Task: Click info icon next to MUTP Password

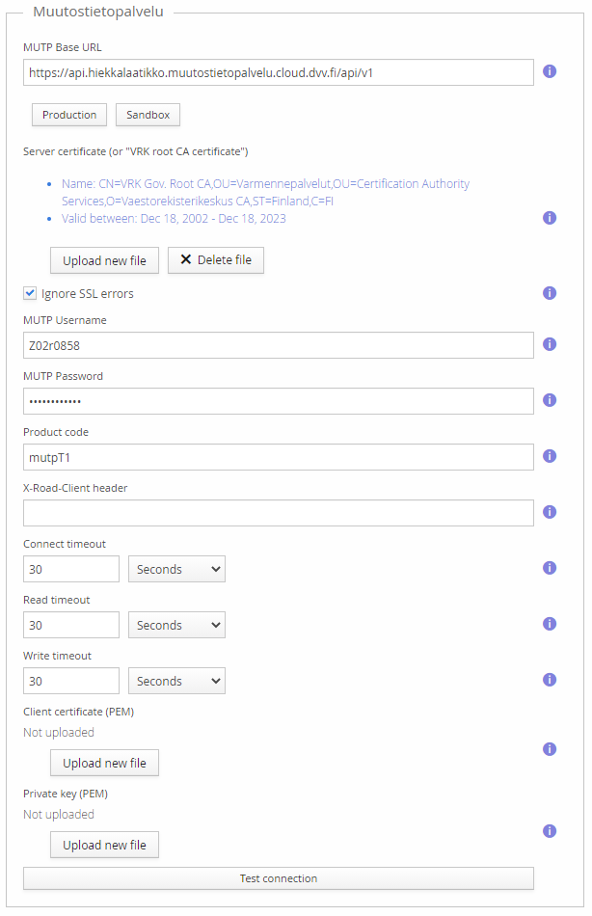Action: point(550,400)
